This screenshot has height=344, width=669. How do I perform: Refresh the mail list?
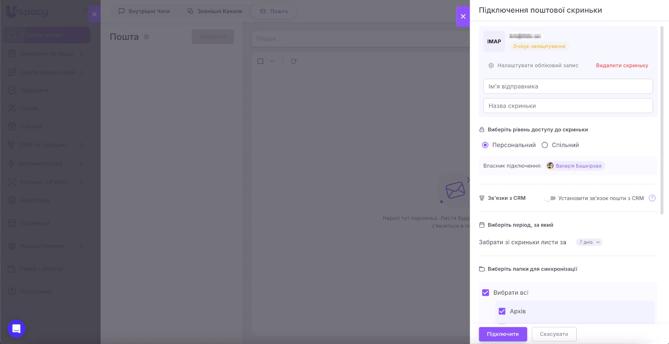tap(294, 61)
